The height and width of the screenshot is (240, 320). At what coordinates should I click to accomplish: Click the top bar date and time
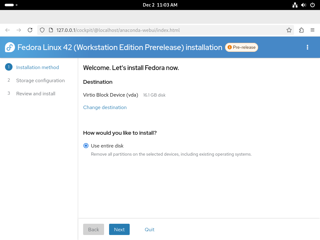pyautogui.click(x=160, y=5)
